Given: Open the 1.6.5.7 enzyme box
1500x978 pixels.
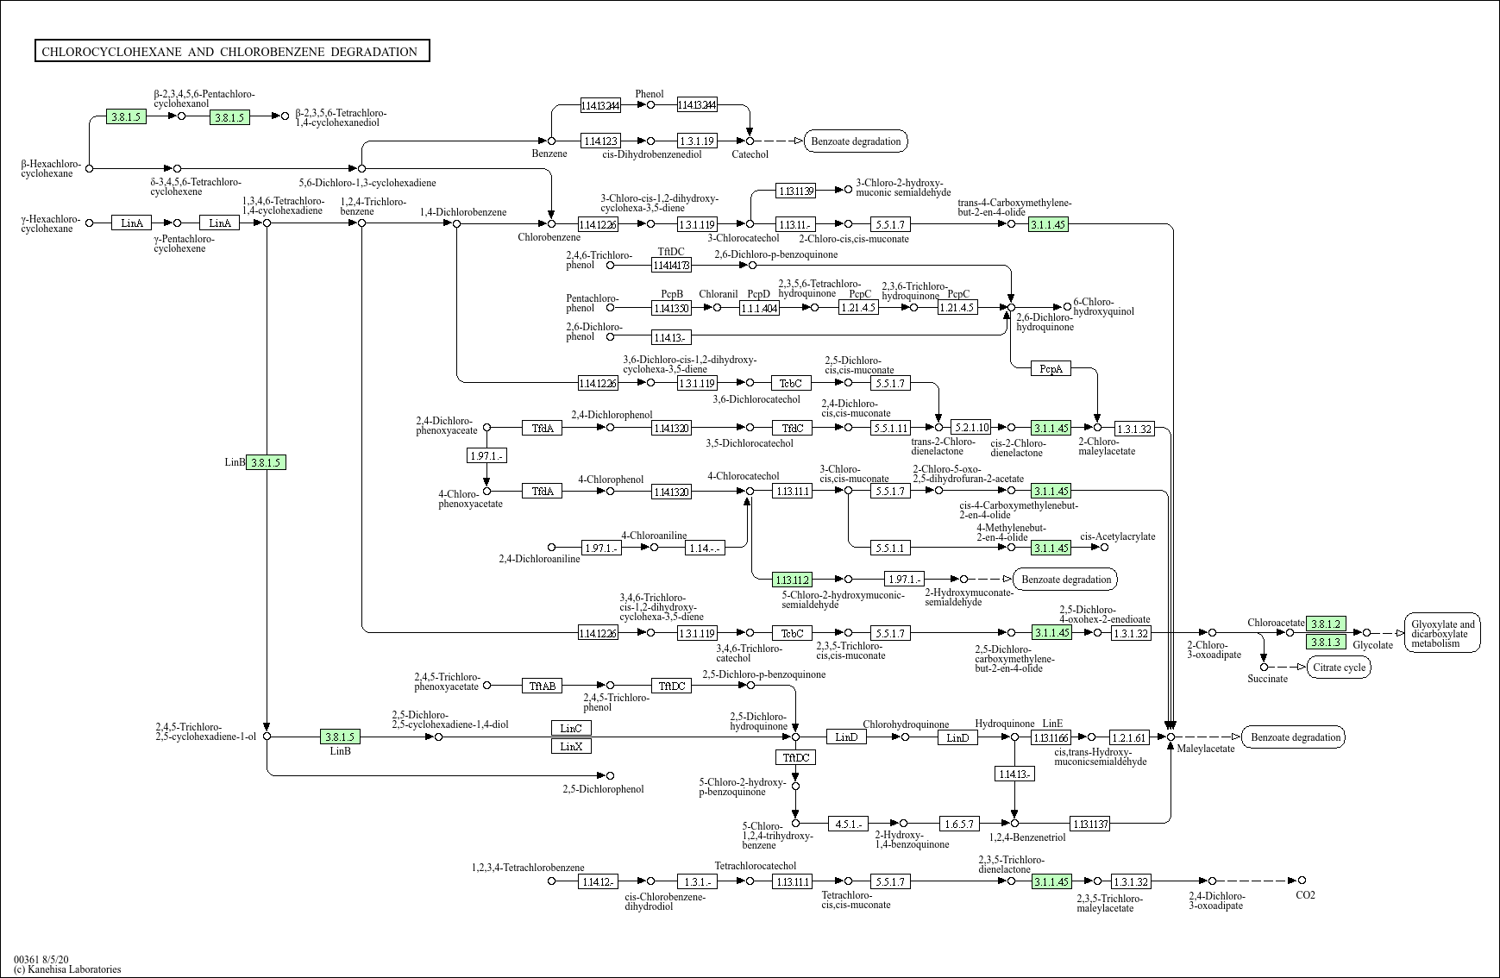Looking at the screenshot, I should click(959, 824).
